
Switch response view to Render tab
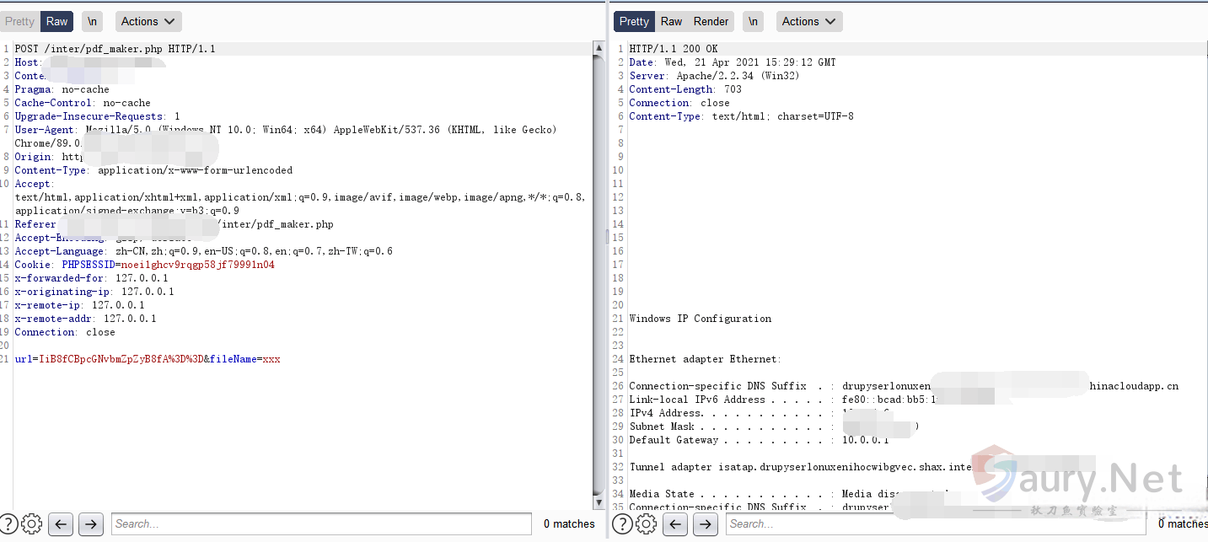click(711, 22)
